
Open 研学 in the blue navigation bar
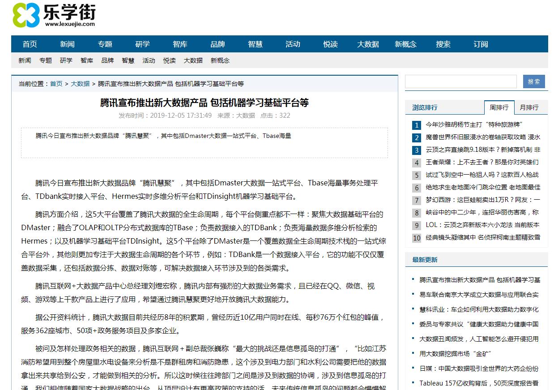pyautogui.click(x=143, y=44)
